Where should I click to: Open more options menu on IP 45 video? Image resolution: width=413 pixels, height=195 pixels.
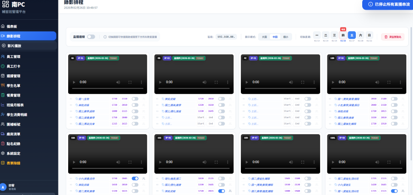click(141, 163)
